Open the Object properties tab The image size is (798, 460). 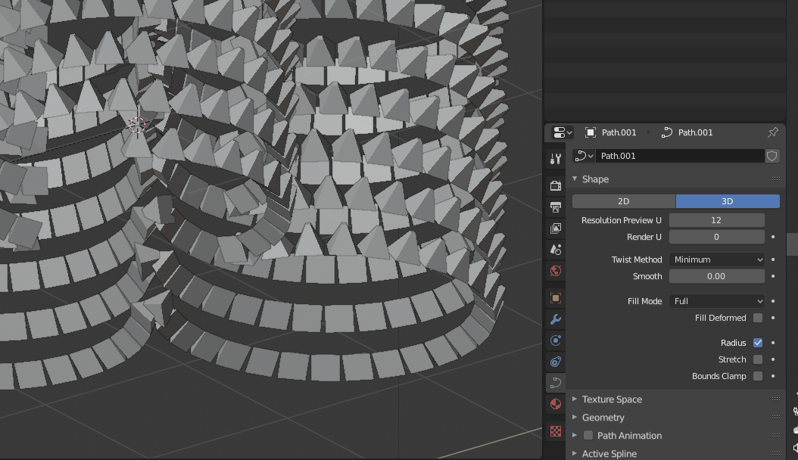[x=555, y=298]
